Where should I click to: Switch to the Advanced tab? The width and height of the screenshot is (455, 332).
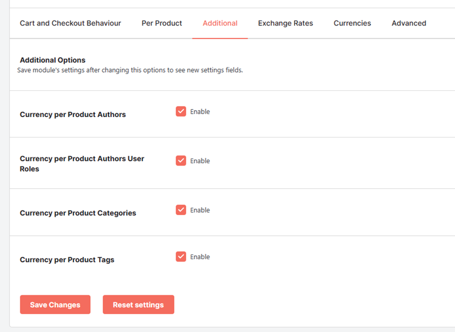click(409, 23)
